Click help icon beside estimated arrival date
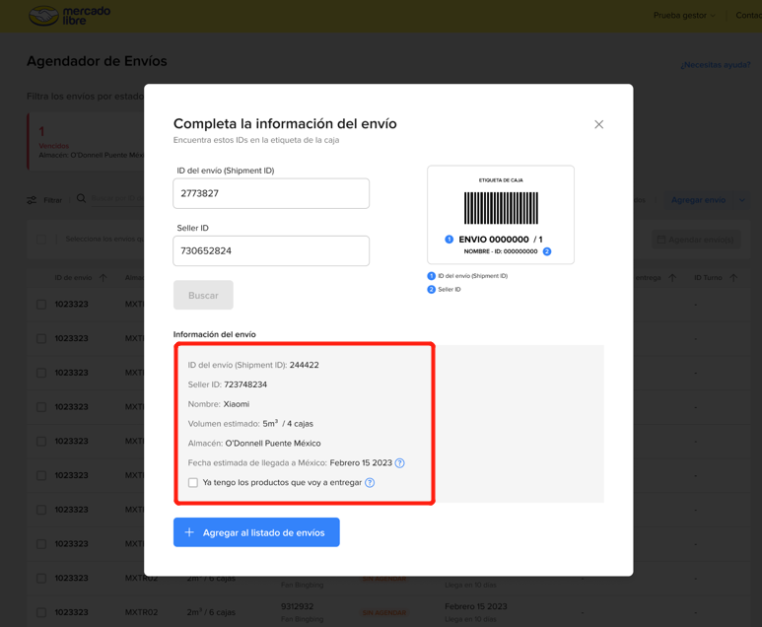This screenshot has height=627, width=762. point(399,463)
